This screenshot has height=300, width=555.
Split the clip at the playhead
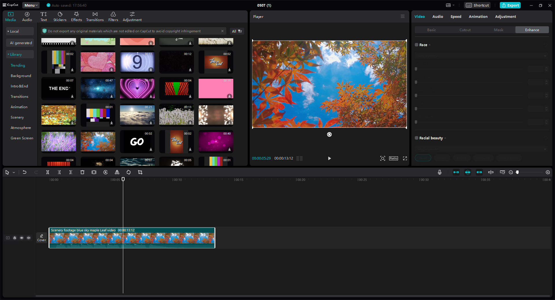(x=48, y=172)
